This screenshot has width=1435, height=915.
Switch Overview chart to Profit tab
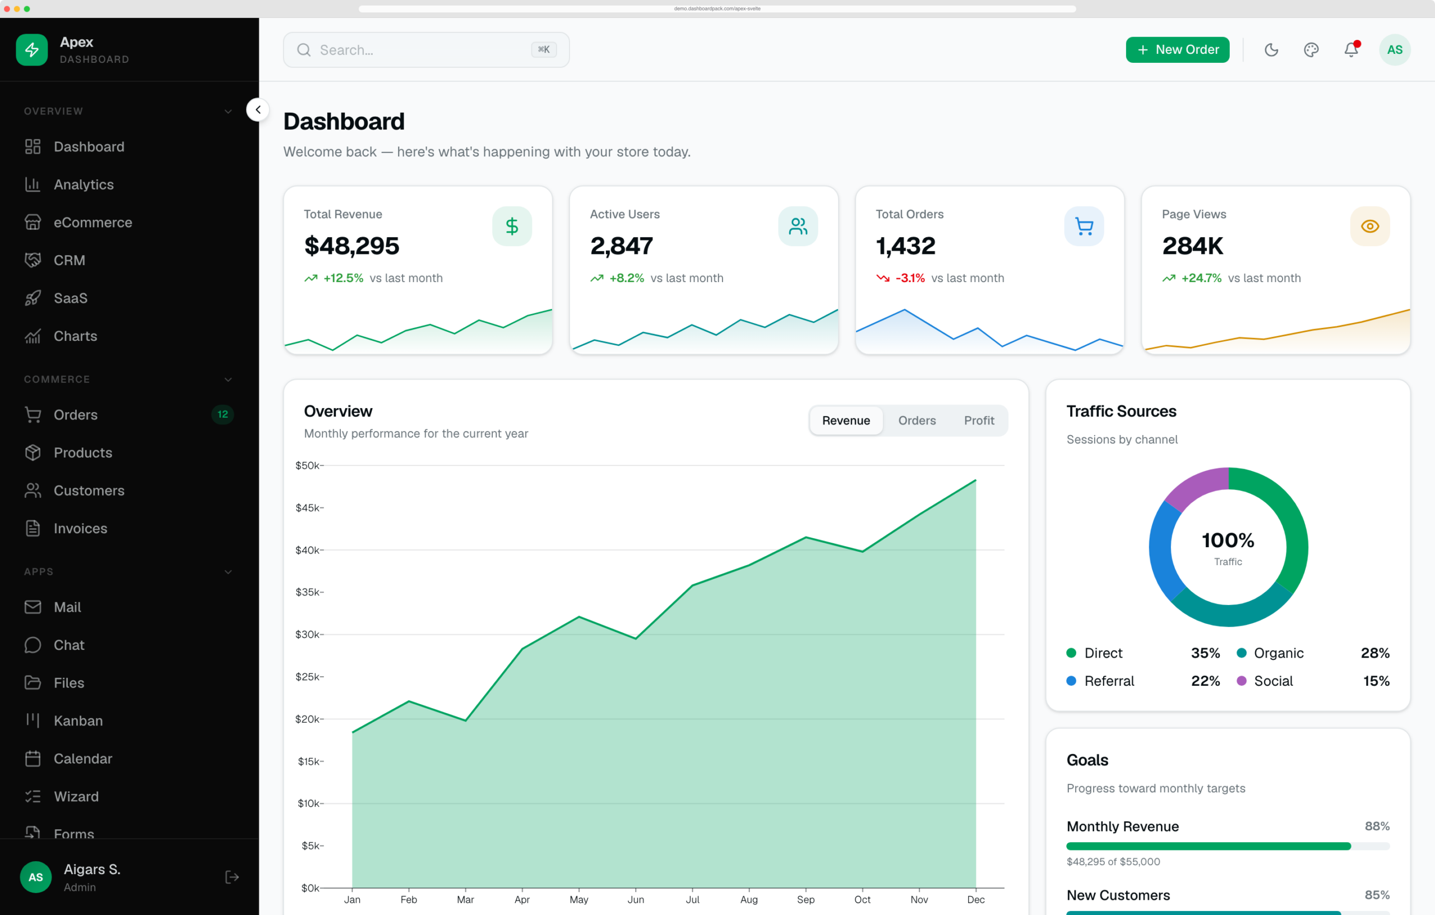coord(979,420)
